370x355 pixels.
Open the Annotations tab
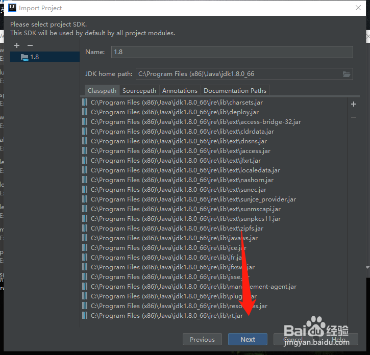point(180,91)
